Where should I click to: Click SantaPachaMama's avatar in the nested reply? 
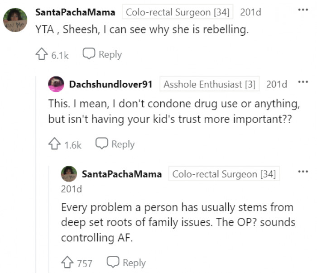click(x=69, y=174)
